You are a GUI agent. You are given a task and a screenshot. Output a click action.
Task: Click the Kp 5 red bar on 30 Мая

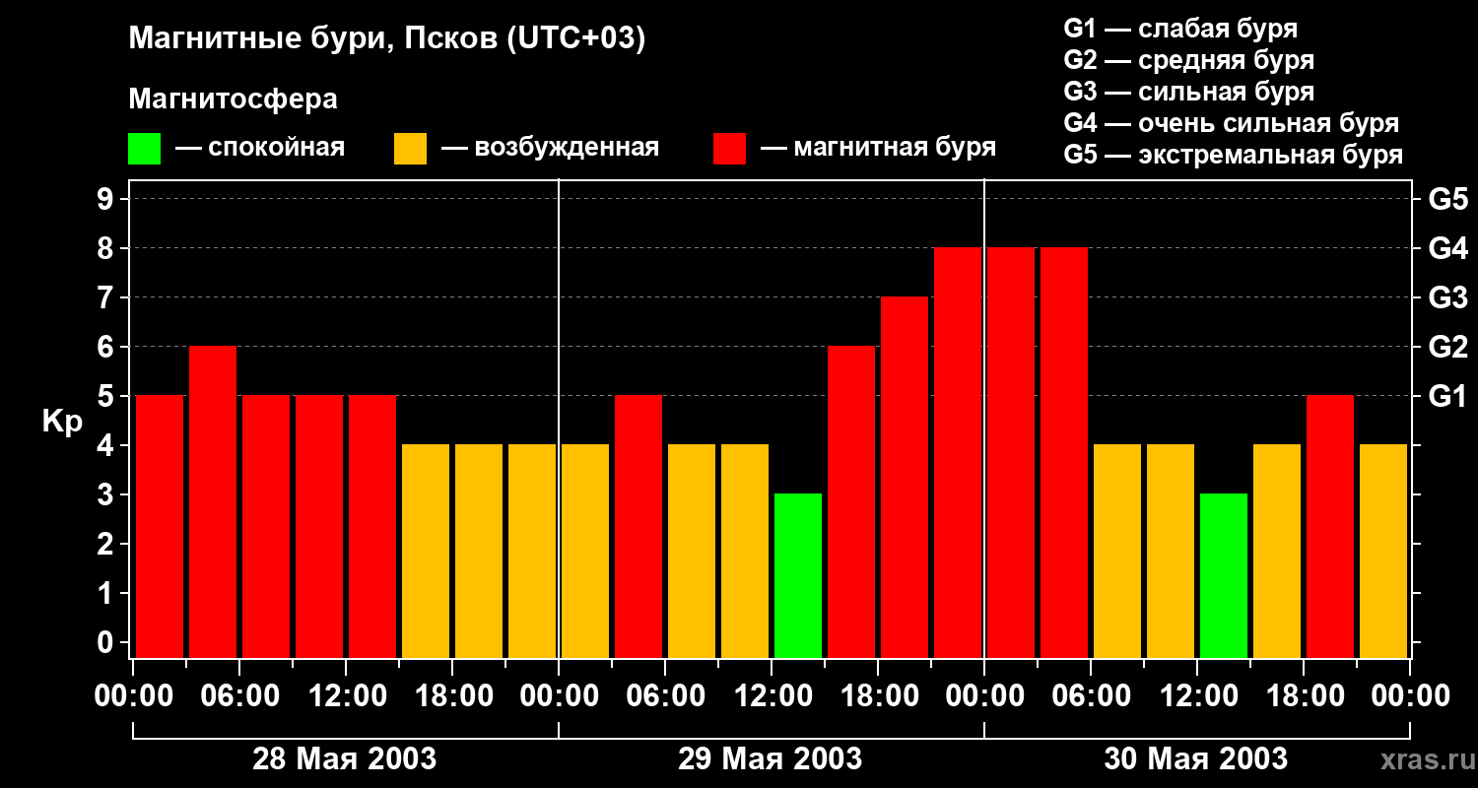[1330, 527]
